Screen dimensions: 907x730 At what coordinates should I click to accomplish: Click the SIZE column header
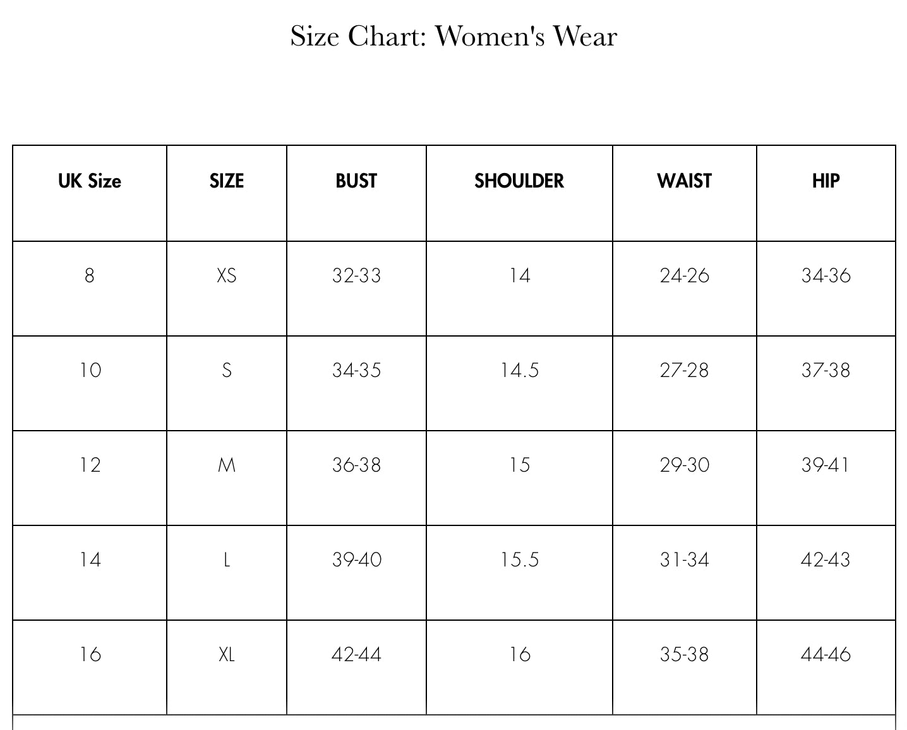pyautogui.click(x=226, y=181)
